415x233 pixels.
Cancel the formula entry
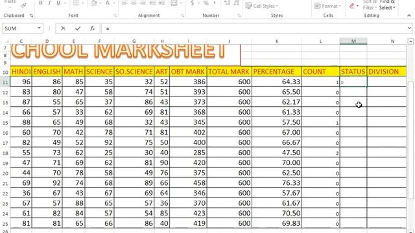click(x=63, y=28)
